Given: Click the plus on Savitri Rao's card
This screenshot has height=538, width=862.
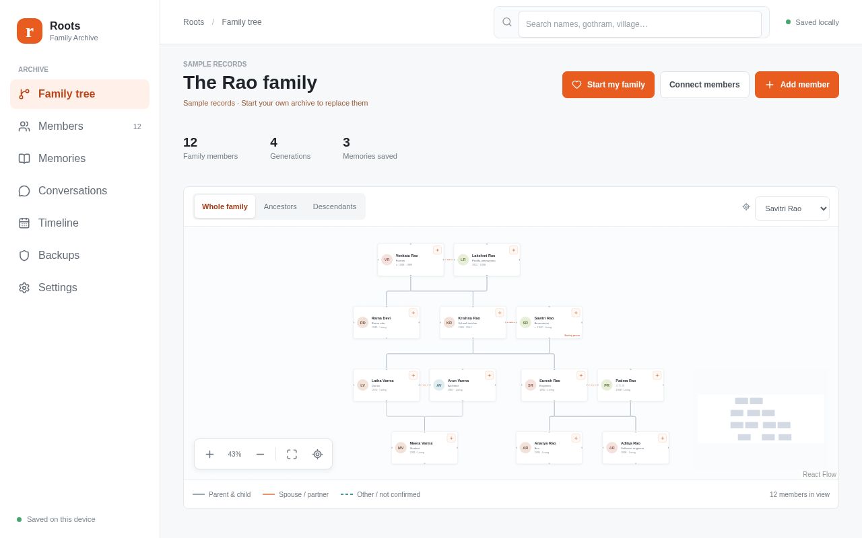Looking at the screenshot, I should click(x=576, y=313).
